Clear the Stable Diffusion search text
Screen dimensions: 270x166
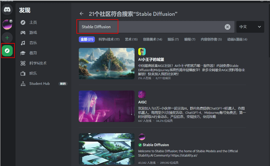227,27
